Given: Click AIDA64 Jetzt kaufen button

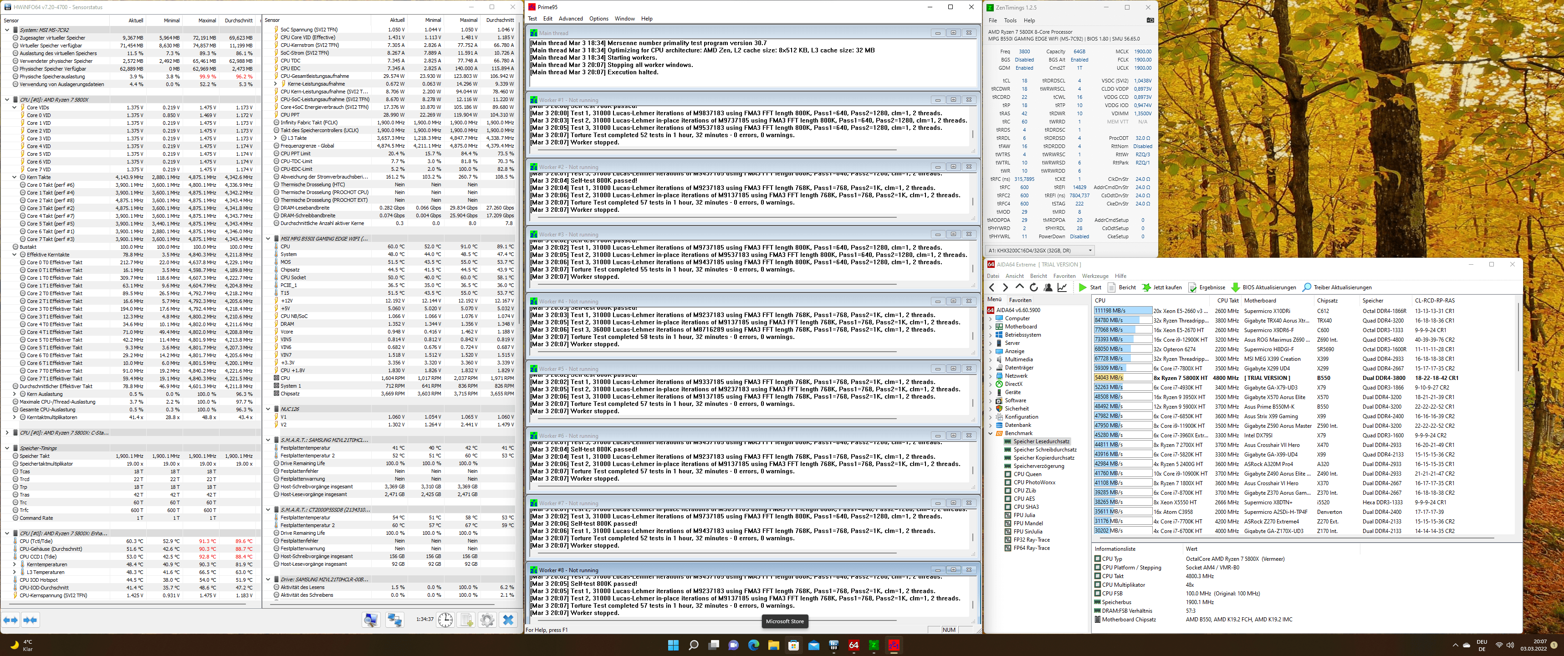Looking at the screenshot, I should click(1162, 287).
